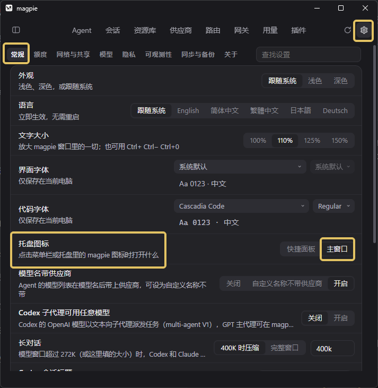Click the magpie app logo icon
This screenshot has height=388, width=378.
9,8
